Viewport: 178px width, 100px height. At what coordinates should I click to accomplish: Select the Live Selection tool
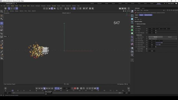point(2,16)
